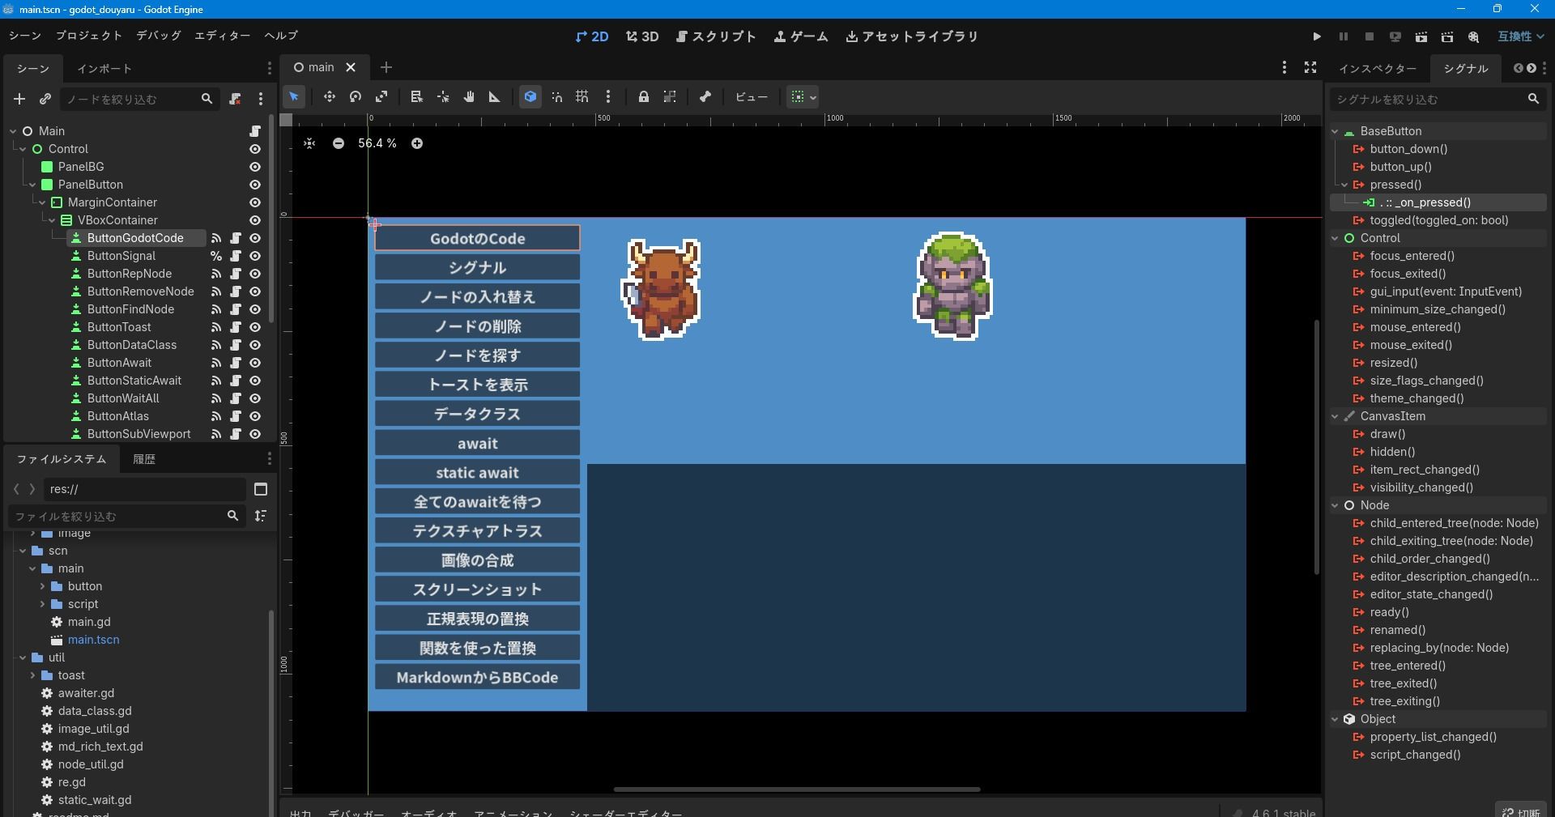Screen dimensions: 1555x817
Task: Click the file filter search field in FileSystem
Action: [121, 516]
